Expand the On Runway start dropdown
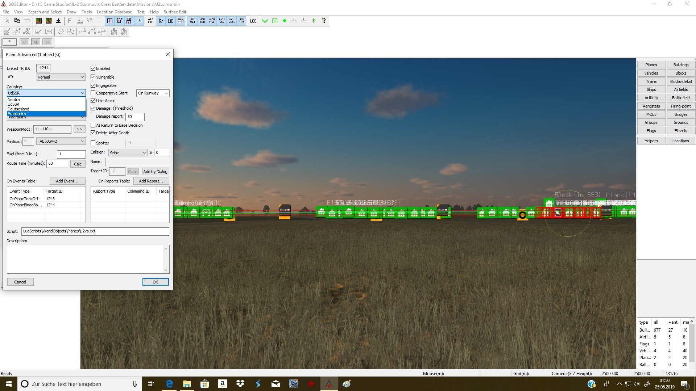This screenshot has height=391, width=696. coord(153,93)
